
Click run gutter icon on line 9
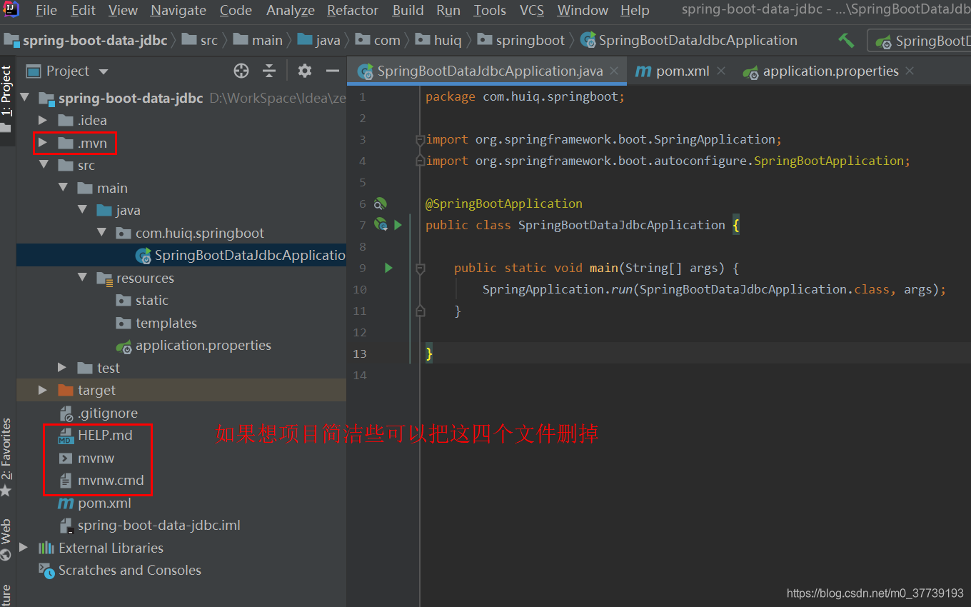click(x=388, y=268)
